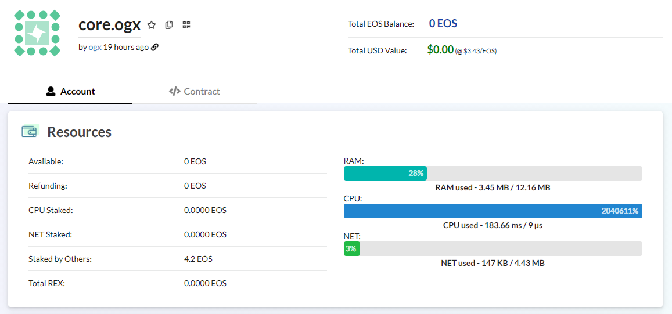Click the 'NET Staked:' label
Image resolution: width=672 pixels, height=314 pixels.
50,234
